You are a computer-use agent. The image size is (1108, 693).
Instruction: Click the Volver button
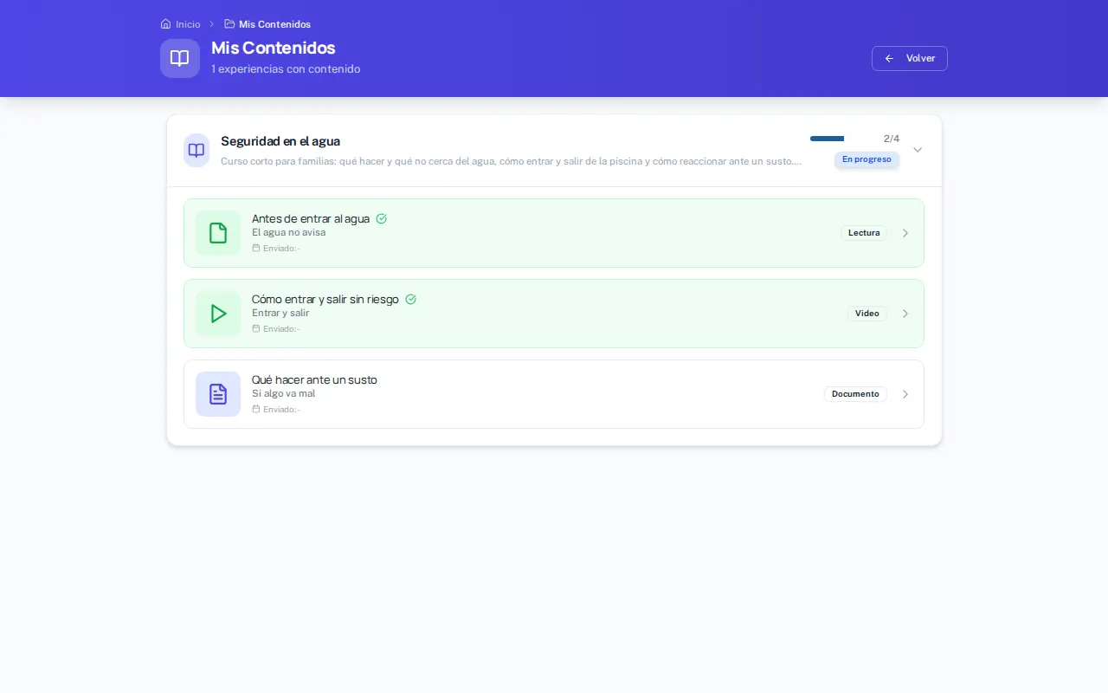coord(910,58)
